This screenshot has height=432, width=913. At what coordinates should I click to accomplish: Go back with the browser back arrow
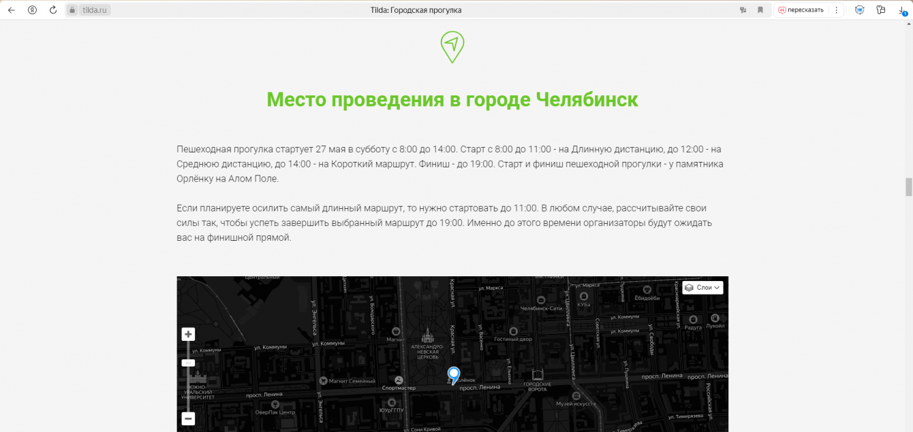pyautogui.click(x=11, y=10)
